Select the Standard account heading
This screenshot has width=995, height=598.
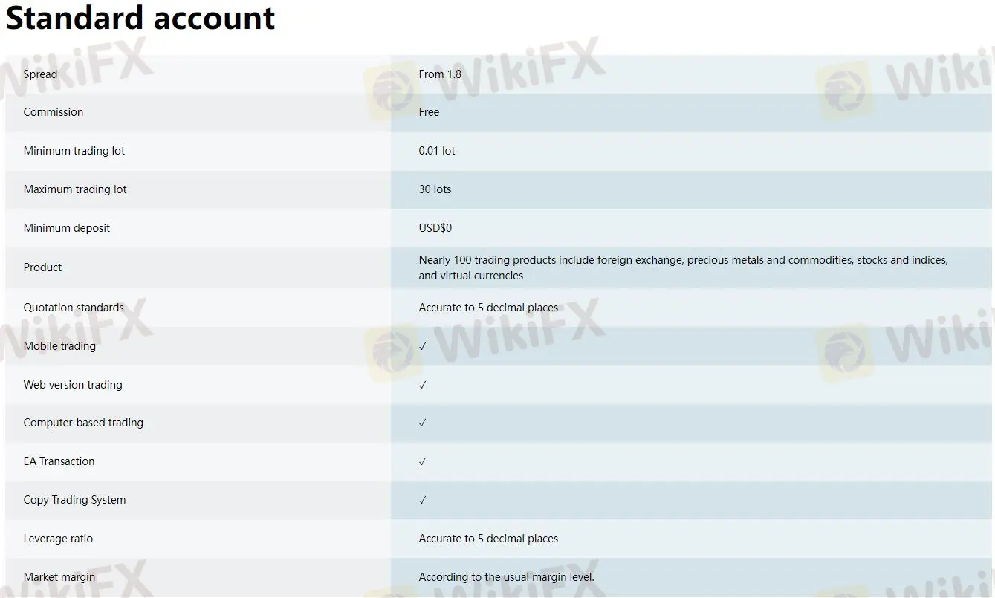(140, 18)
